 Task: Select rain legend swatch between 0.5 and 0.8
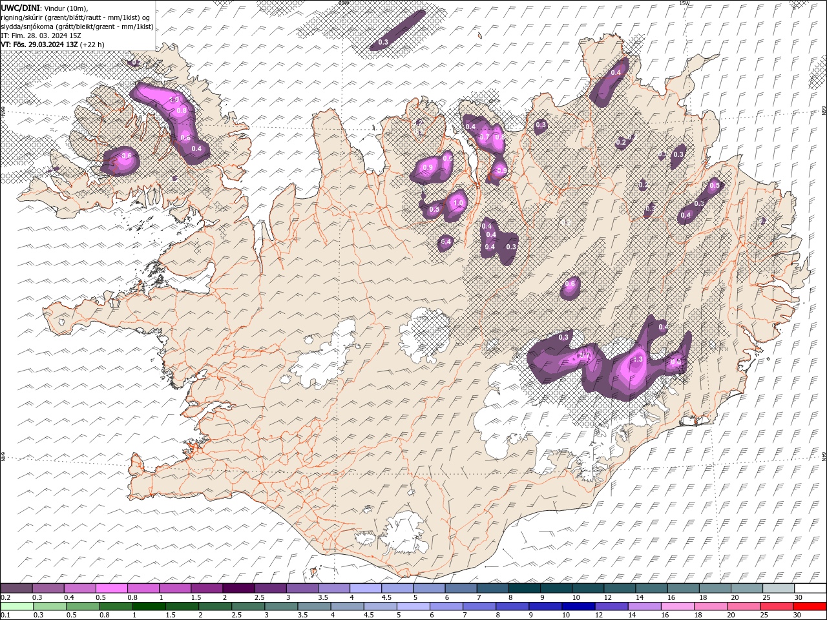pos(83,606)
